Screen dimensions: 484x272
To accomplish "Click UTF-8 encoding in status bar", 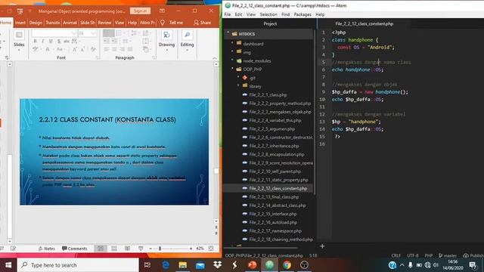I will 412,255.
